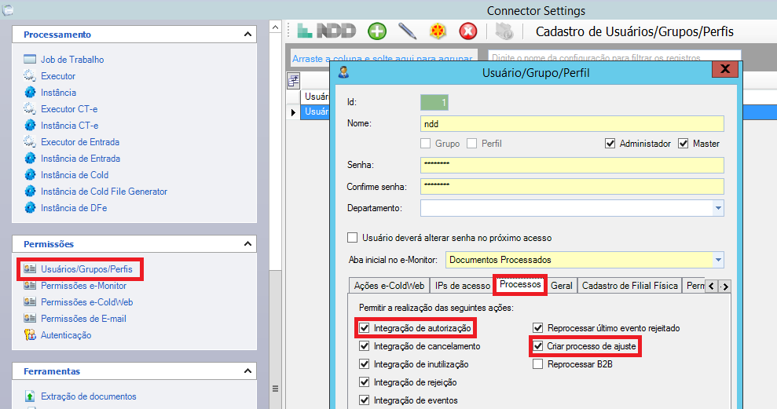Collapse the Processamento panel

click(x=247, y=35)
